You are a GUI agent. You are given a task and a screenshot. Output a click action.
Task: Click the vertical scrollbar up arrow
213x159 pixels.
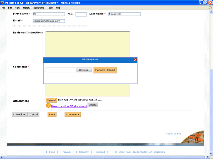pyautogui.click(x=211, y=12)
